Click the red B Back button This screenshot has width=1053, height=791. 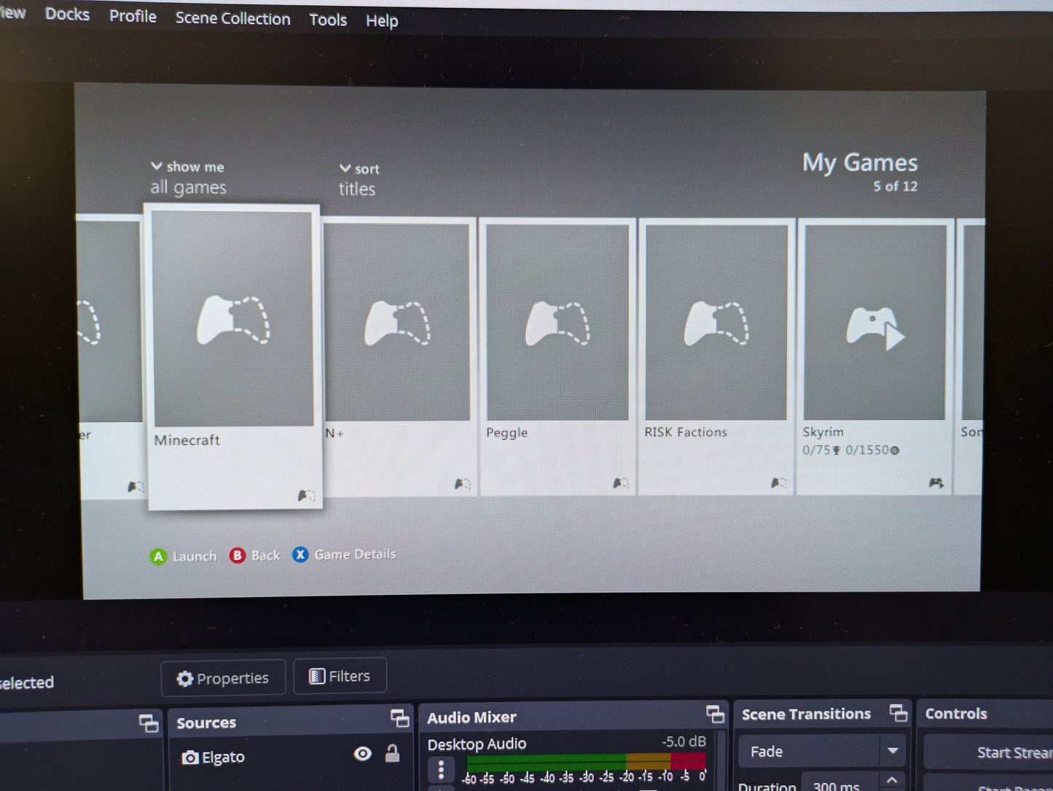point(254,556)
